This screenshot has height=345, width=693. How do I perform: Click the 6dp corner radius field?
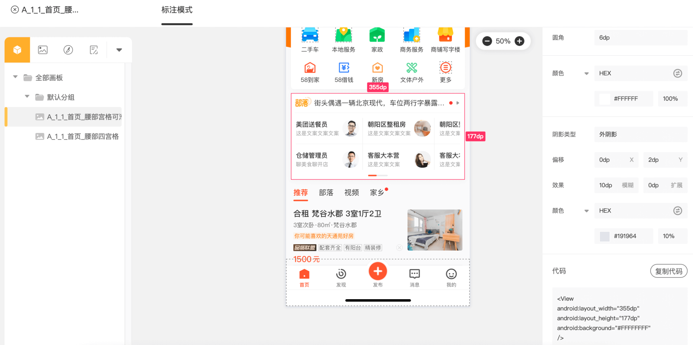coord(640,38)
